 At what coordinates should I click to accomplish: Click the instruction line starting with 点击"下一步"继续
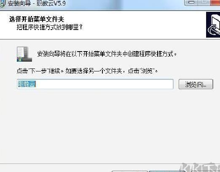coord(87,71)
